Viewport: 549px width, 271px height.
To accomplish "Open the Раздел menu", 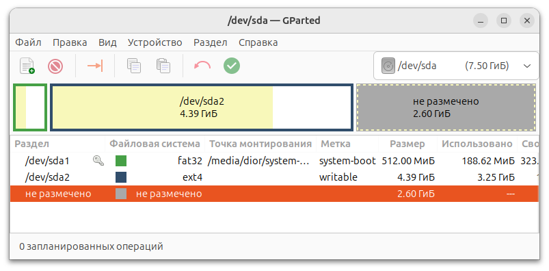I will (x=211, y=42).
